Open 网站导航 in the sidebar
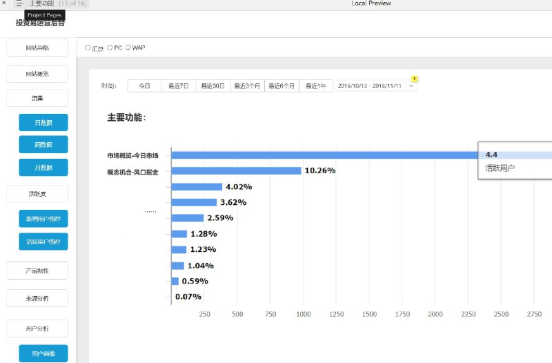 [x=37, y=48]
